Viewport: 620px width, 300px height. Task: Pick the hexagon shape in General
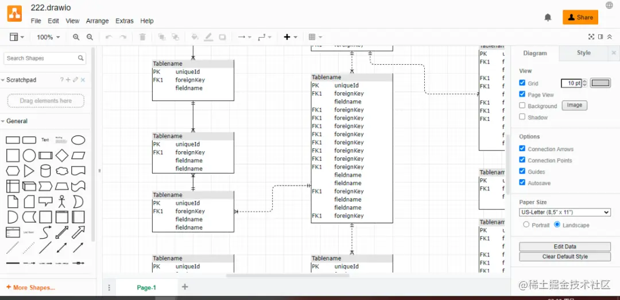[13, 171]
